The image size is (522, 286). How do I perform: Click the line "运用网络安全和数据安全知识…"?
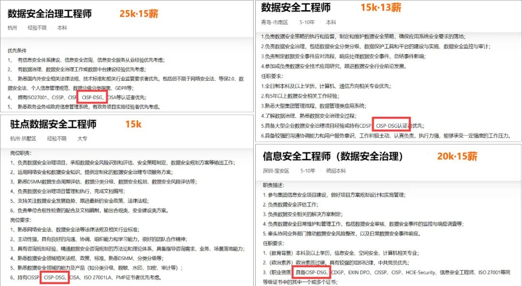point(91,172)
